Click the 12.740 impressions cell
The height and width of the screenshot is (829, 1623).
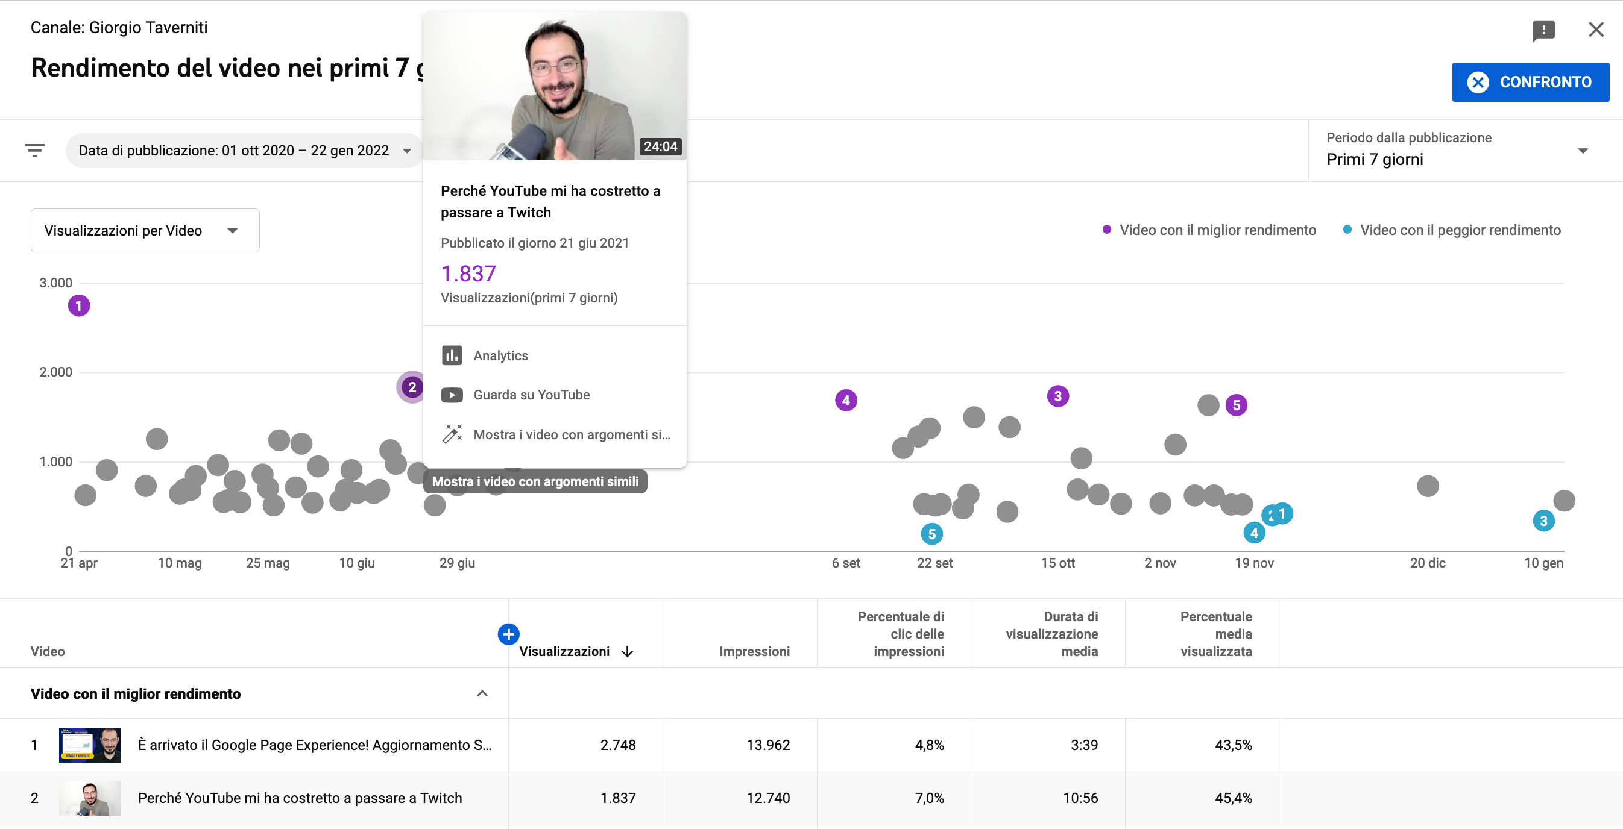click(767, 798)
